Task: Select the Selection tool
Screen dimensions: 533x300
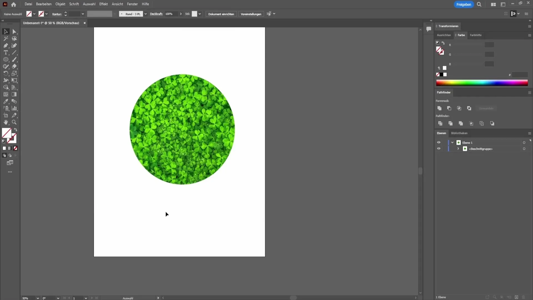Action: click(6, 32)
